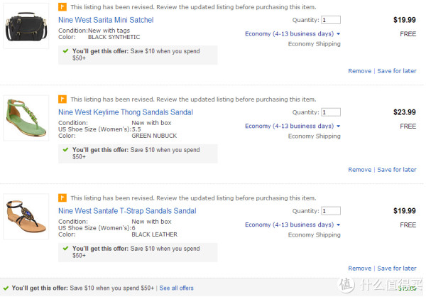The width and height of the screenshot is (426, 297).
Task: Open the Nine West Keylime Thong Sandals listing
Action: coord(126,112)
